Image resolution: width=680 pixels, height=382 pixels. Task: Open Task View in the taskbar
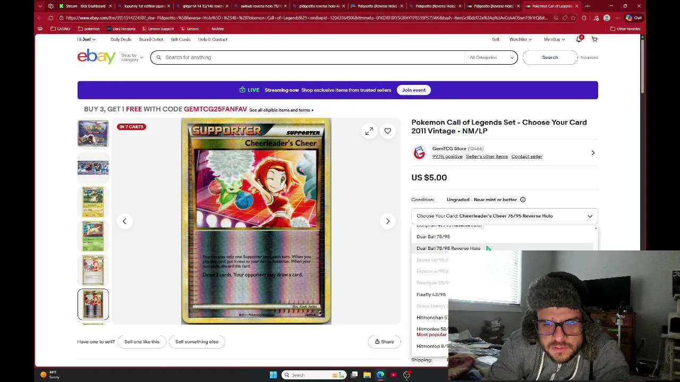point(354,375)
